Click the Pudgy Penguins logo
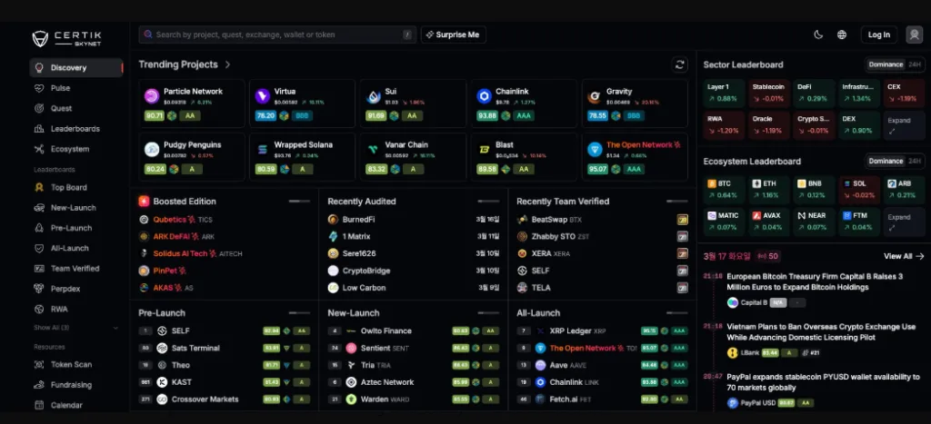Image resolution: width=931 pixels, height=424 pixels. pyautogui.click(x=152, y=150)
